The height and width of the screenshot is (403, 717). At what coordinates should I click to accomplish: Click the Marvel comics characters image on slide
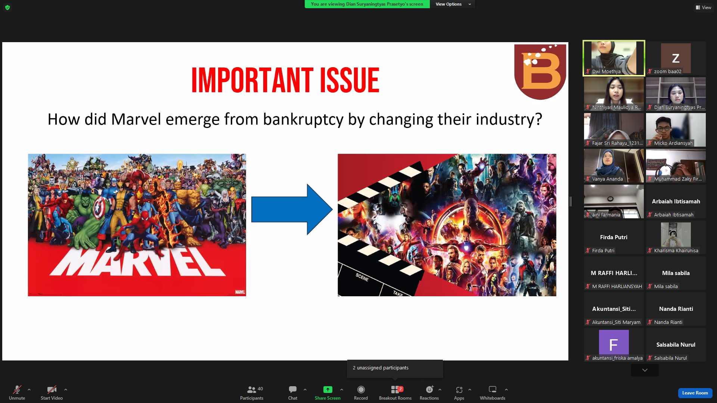[137, 225]
